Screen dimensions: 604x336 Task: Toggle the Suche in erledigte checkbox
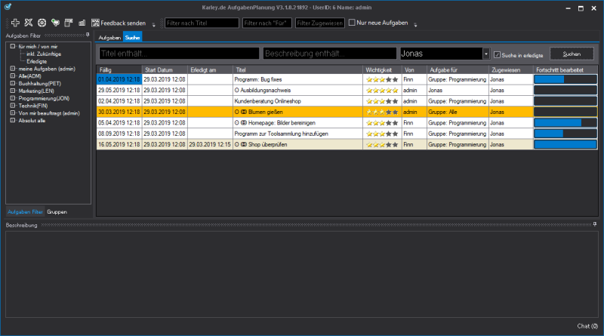pos(497,54)
